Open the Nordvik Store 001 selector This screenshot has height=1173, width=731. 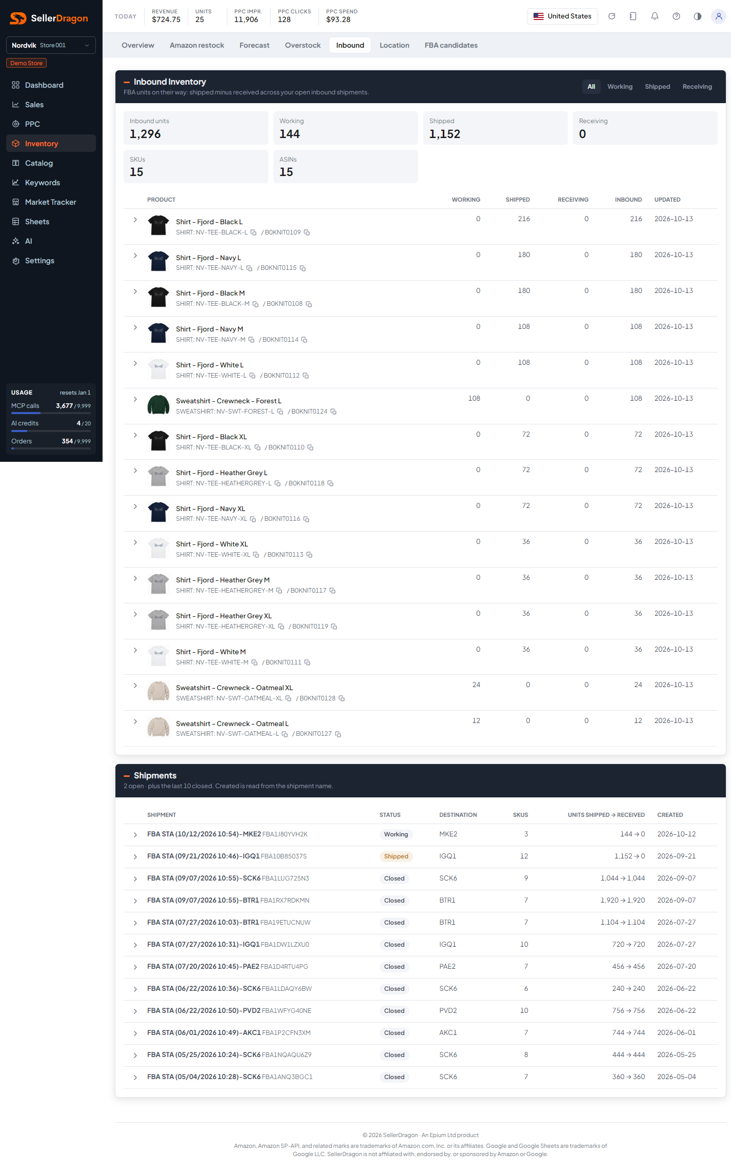[x=51, y=45]
